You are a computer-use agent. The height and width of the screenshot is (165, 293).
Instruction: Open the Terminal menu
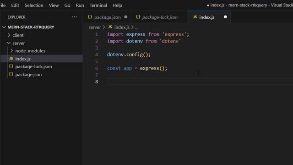click(x=98, y=5)
